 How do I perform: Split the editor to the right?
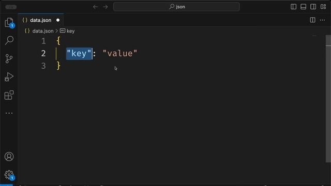click(312, 20)
